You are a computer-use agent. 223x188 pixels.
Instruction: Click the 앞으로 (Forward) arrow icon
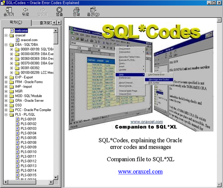(43, 10)
